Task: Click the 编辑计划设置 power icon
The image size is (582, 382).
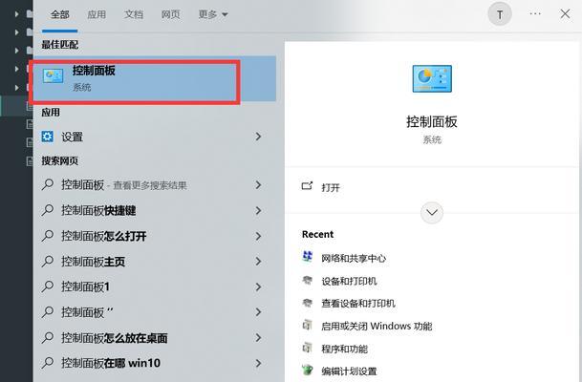Action: coord(308,371)
